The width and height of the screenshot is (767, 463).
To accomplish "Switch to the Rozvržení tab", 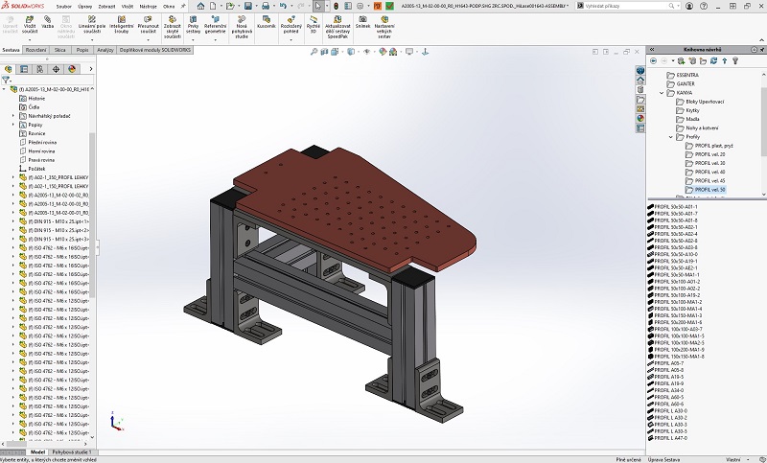I will (35, 49).
